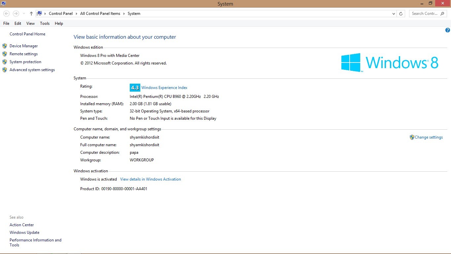This screenshot has width=451, height=254.
Task: Open the Tools menu
Action: [45, 23]
